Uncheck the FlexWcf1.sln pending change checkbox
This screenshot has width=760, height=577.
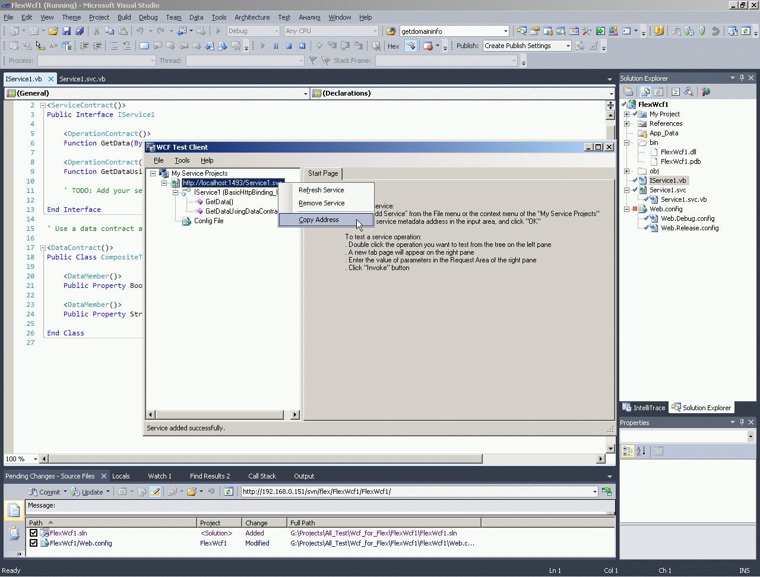(34, 533)
